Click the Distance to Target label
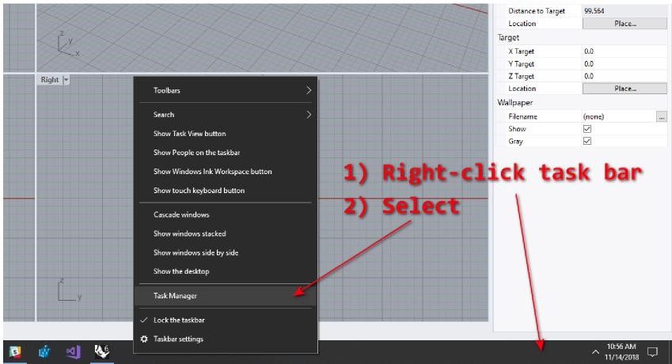The image size is (672, 364). [537, 11]
